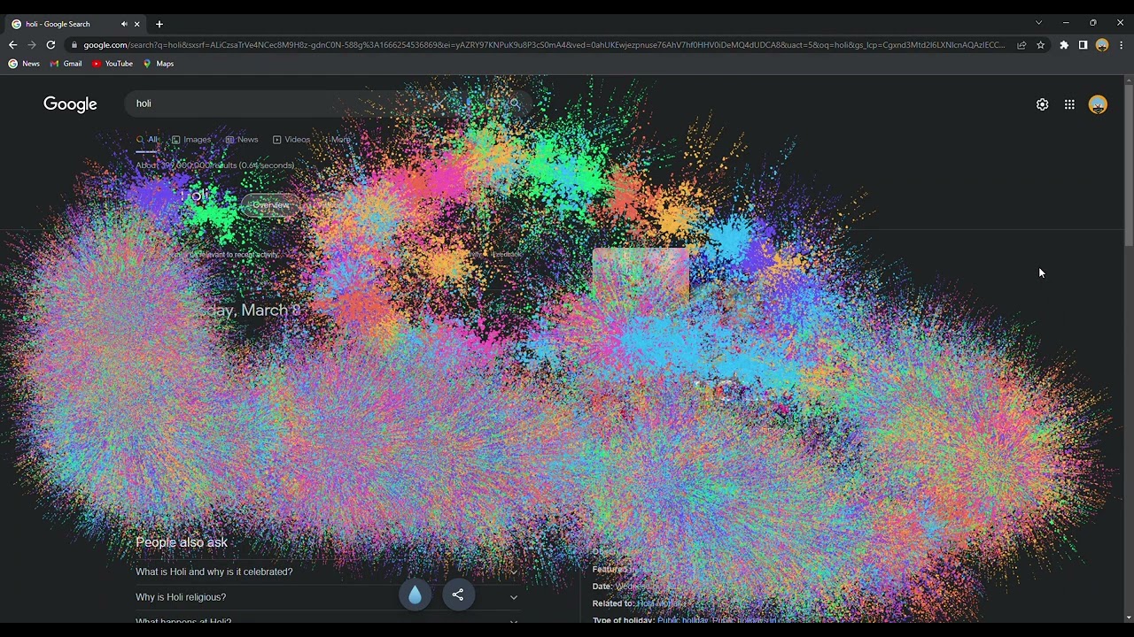The image size is (1134, 637).
Task: Open the Gmail bookmark
Action: (66, 64)
